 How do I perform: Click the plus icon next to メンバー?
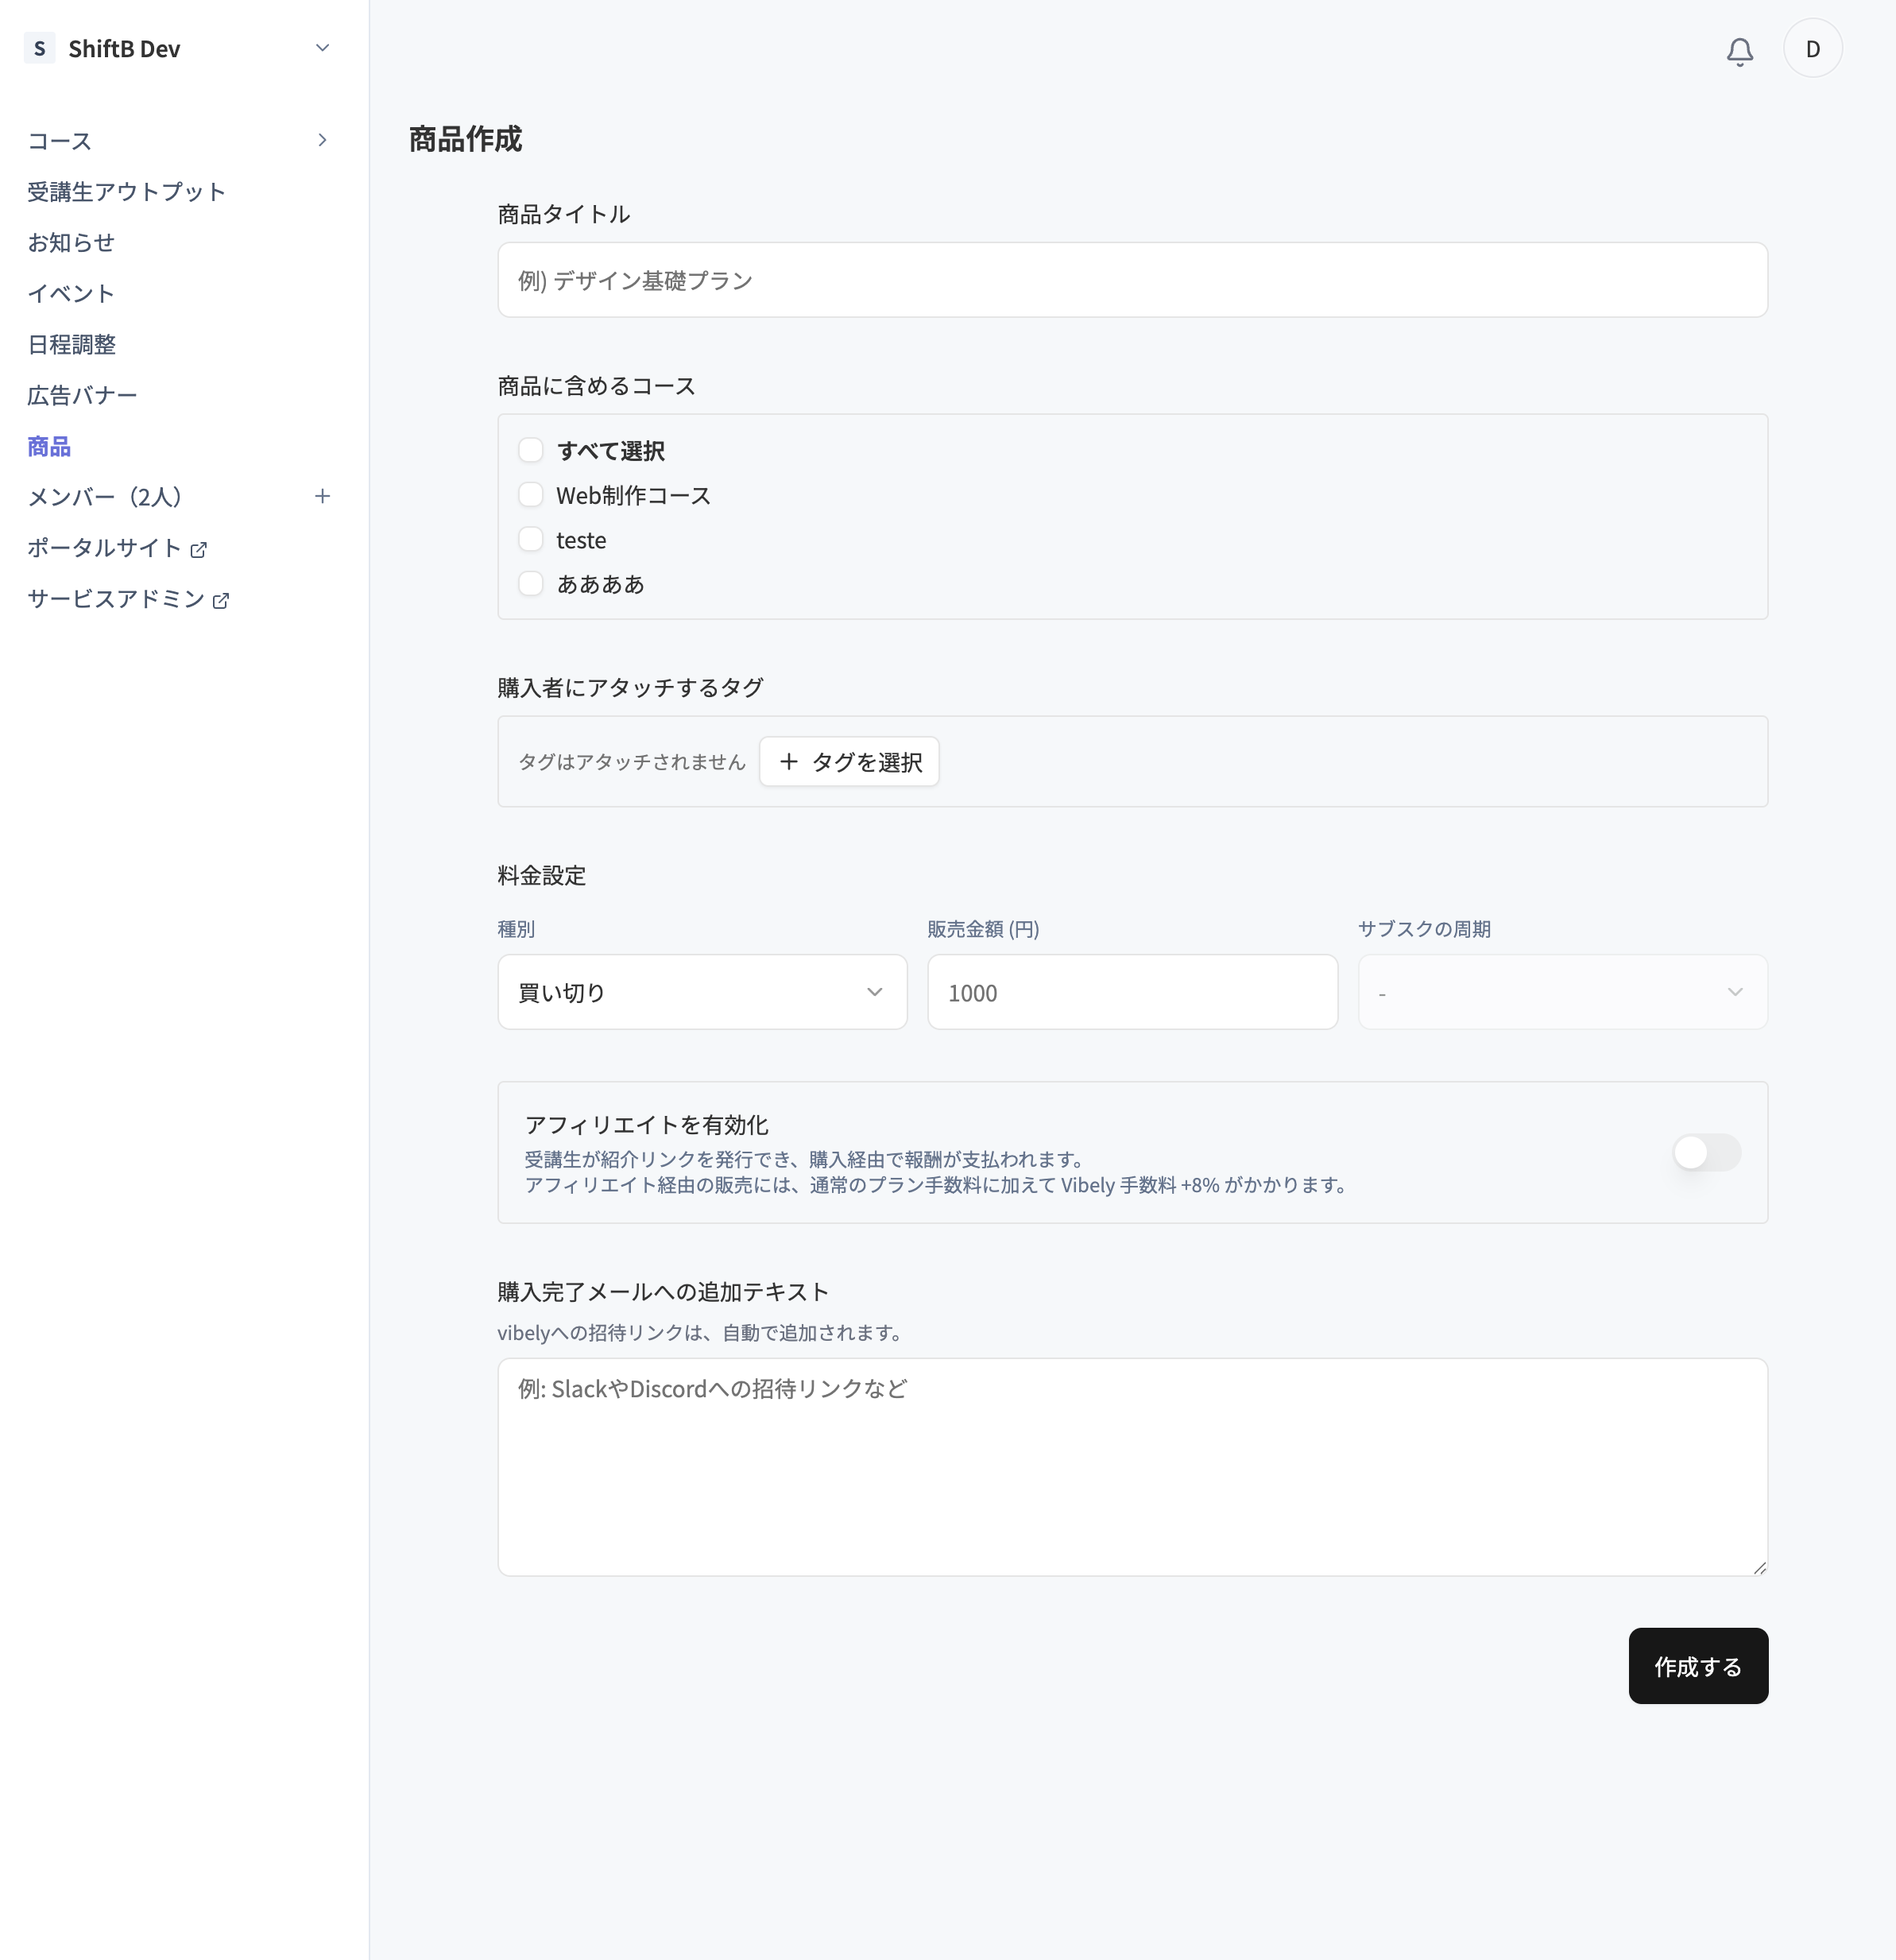tap(322, 496)
